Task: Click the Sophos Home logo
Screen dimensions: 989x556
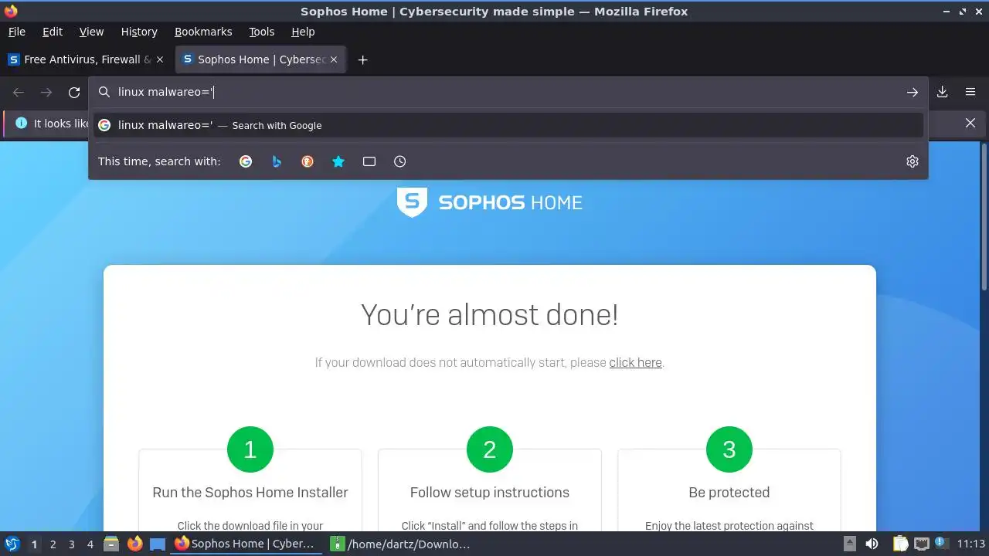Action: 489,202
